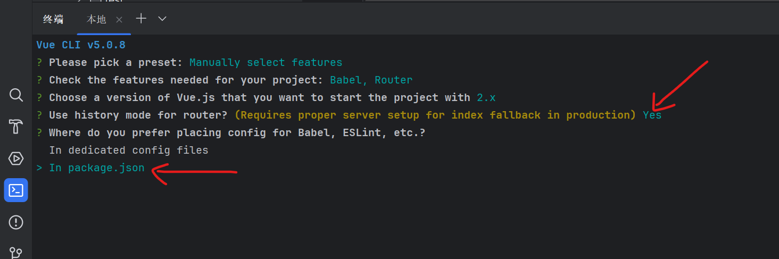Click the "Manually select features" preset text
Image resolution: width=779 pixels, height=259 pixels.
266,63
